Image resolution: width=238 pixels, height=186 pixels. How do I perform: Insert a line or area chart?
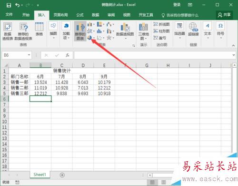(x=89, y=31)
